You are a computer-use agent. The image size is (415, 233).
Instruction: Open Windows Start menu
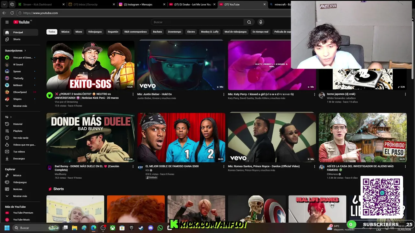pyautogui.click(x=7, y=228)
